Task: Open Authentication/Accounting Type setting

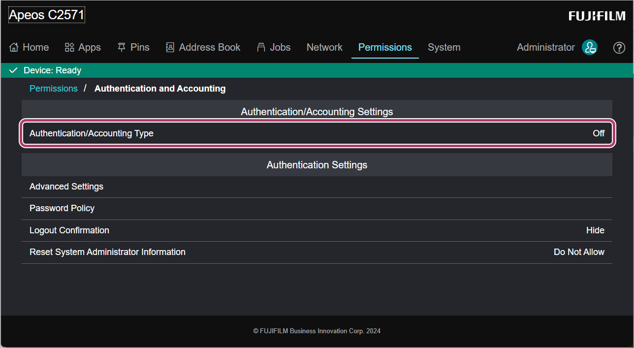Action: click(x=317, y=133)
